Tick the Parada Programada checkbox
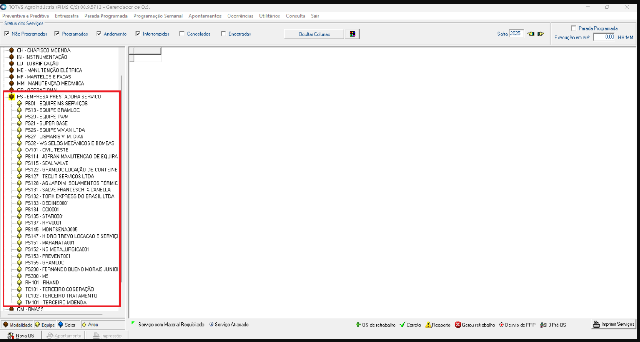 click(x=574, y=28)
